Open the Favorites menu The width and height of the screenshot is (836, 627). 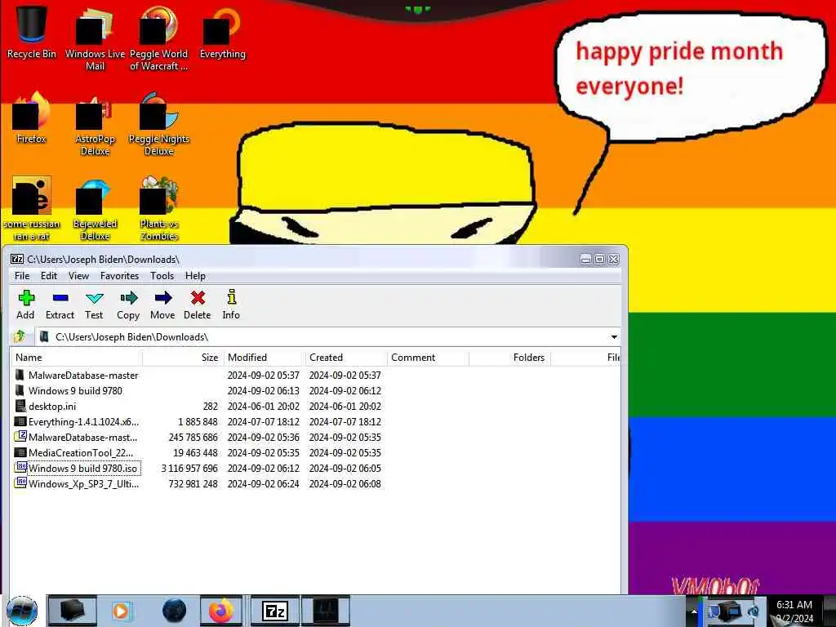(119, 276)
